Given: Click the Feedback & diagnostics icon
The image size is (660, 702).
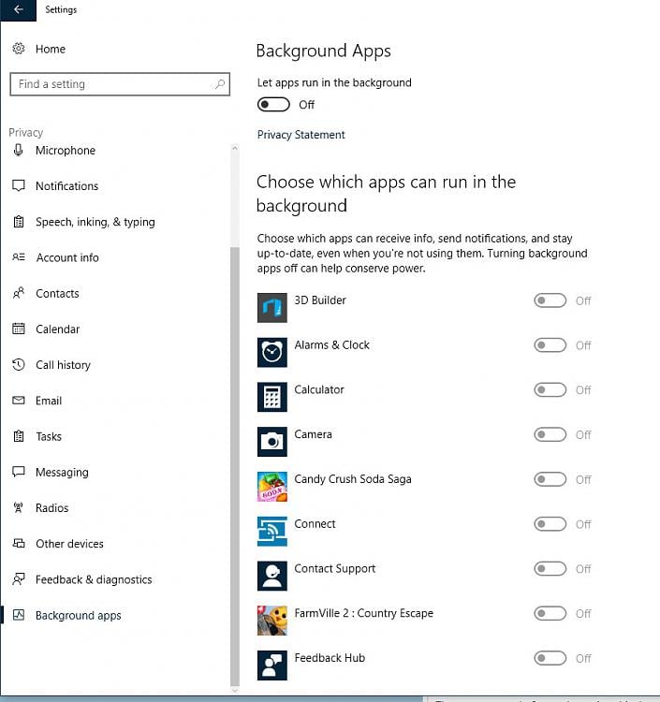Looking at the screenshot, I should tap(19, 578).
